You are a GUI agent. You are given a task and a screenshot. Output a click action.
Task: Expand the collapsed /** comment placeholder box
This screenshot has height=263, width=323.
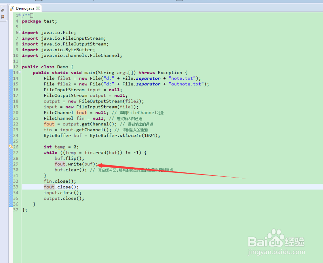(32, 15)
